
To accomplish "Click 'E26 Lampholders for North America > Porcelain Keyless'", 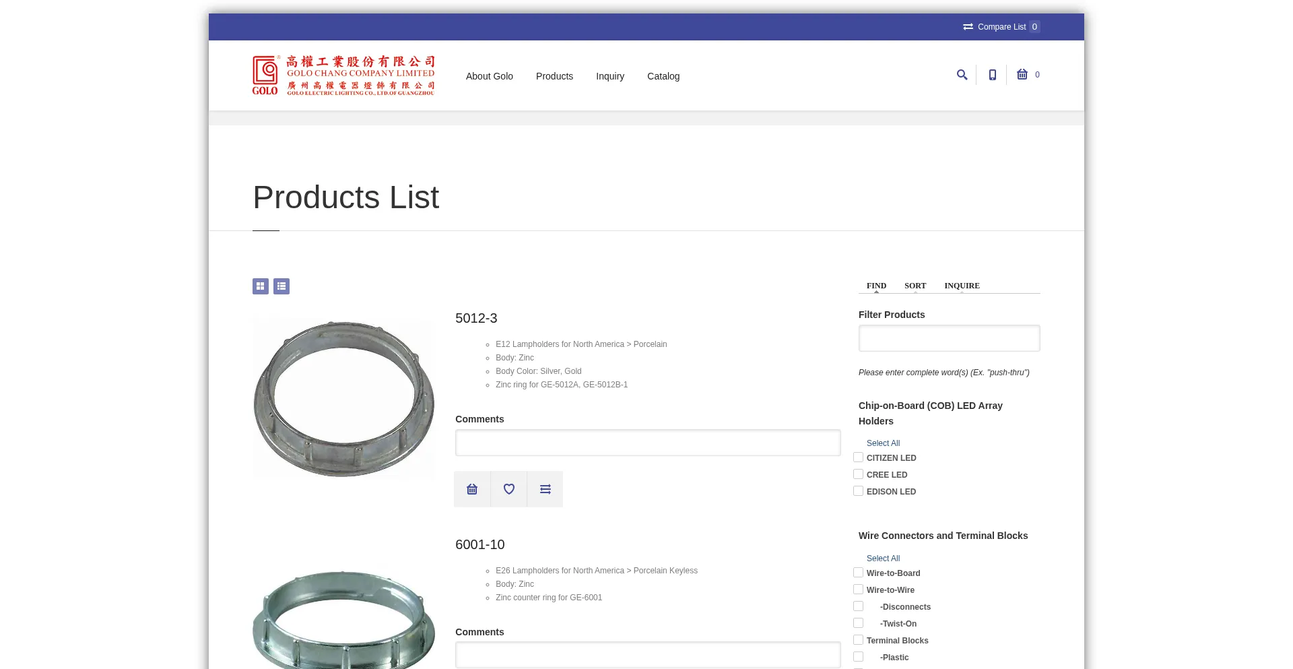I will pos(597,571).
